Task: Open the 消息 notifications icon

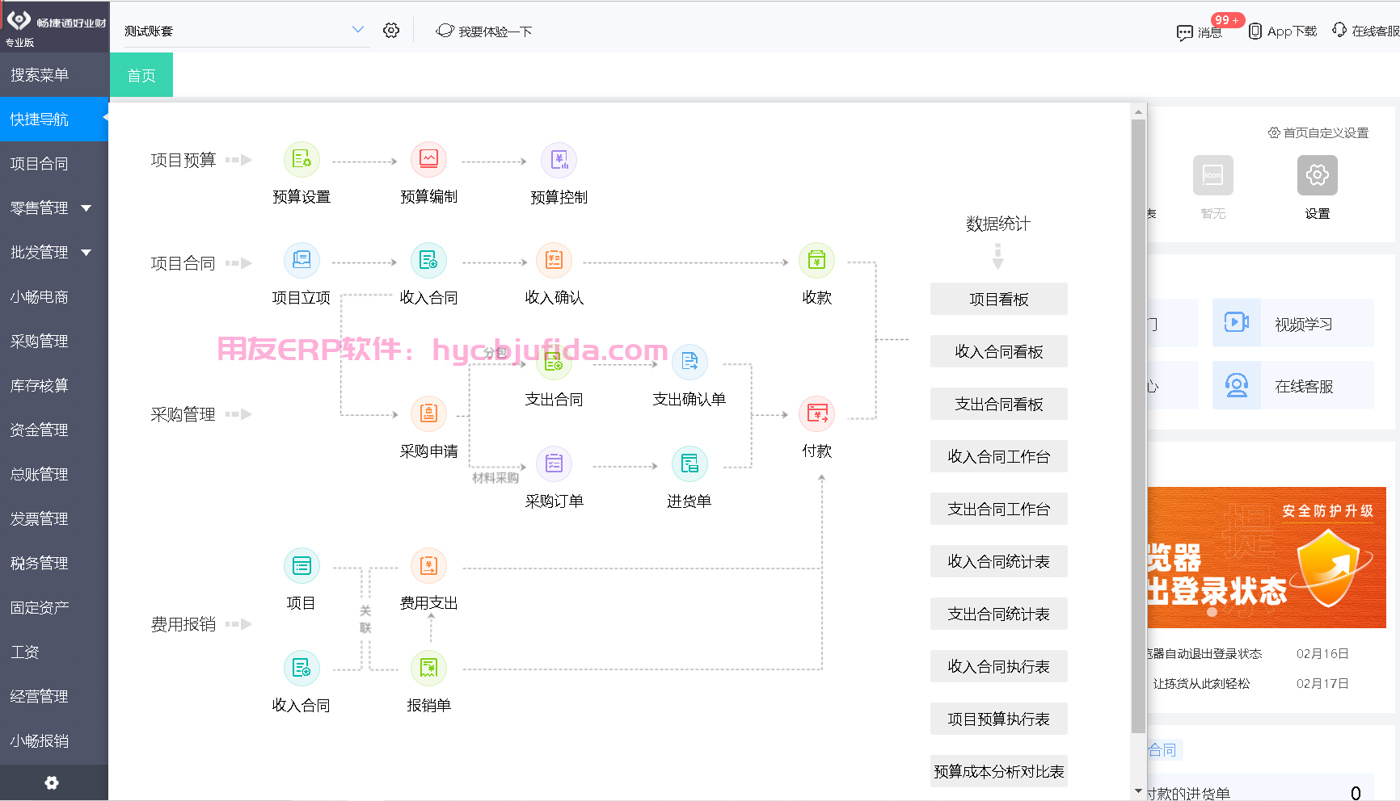Action: pos(1184,32)
